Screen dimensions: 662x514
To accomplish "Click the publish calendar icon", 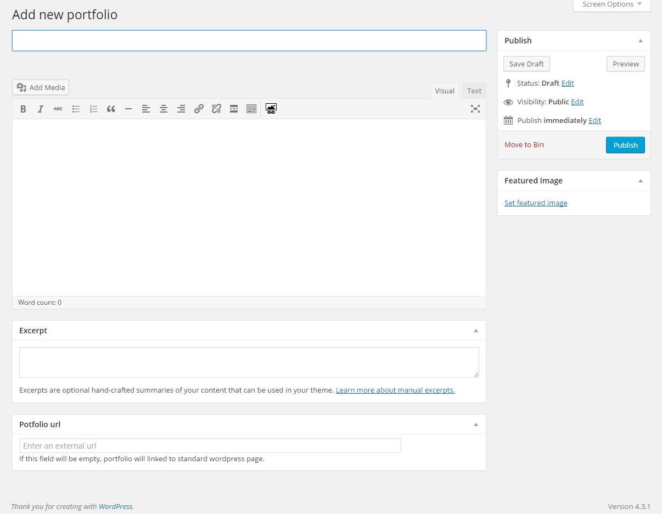I will [x=508, y=120].
